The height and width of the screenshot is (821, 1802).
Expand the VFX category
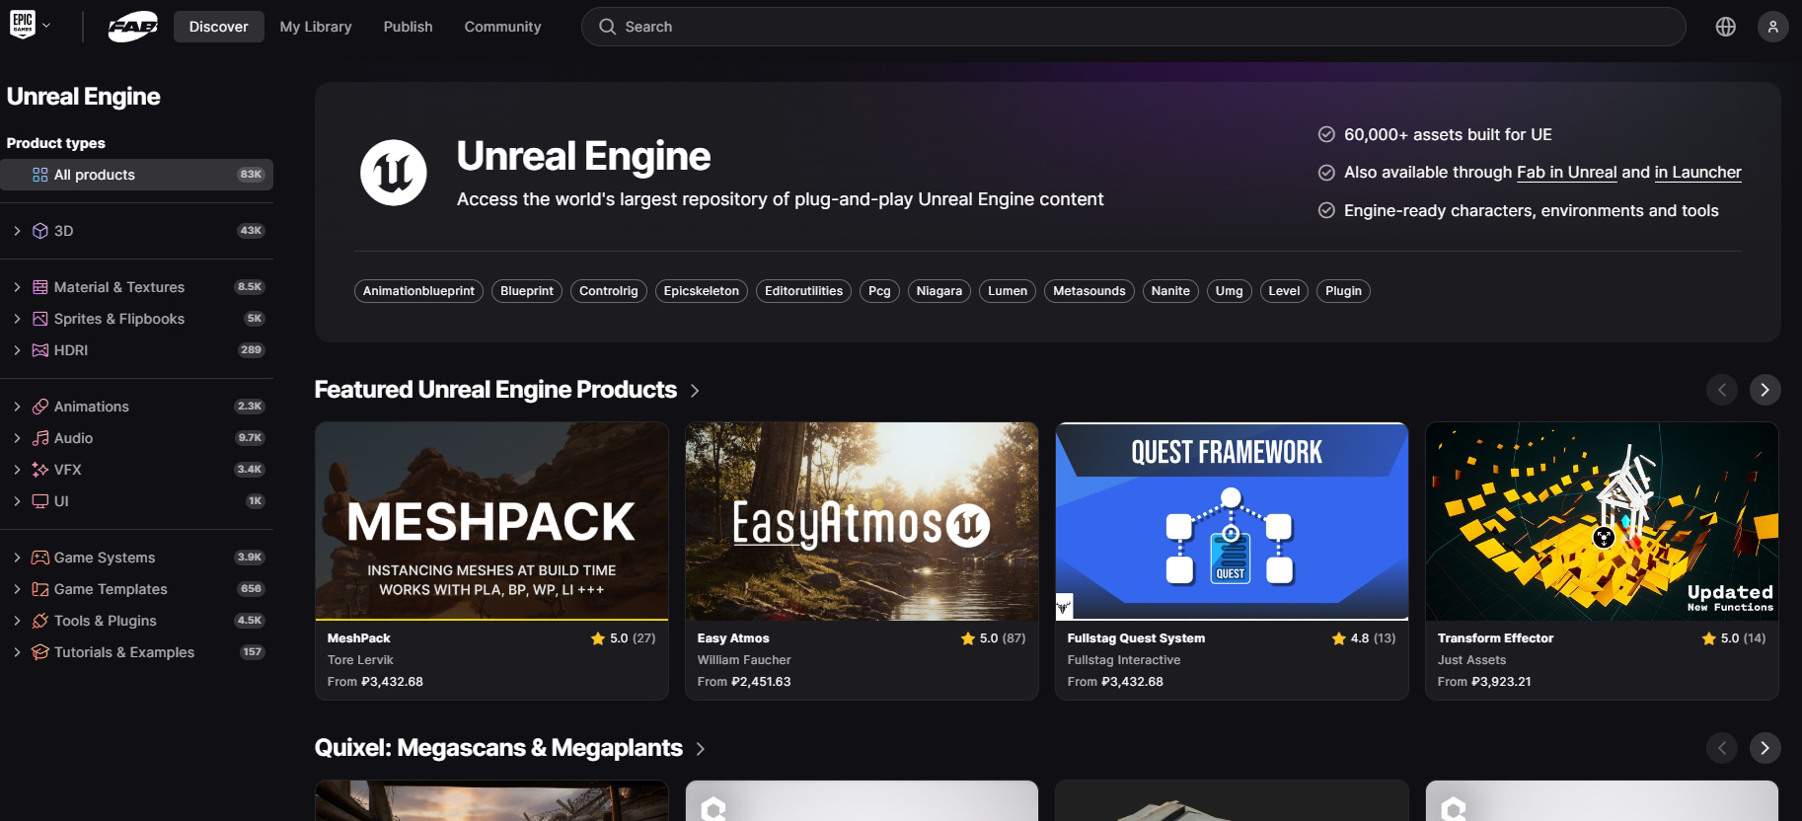pyautogui.click(x=17, y=470)
